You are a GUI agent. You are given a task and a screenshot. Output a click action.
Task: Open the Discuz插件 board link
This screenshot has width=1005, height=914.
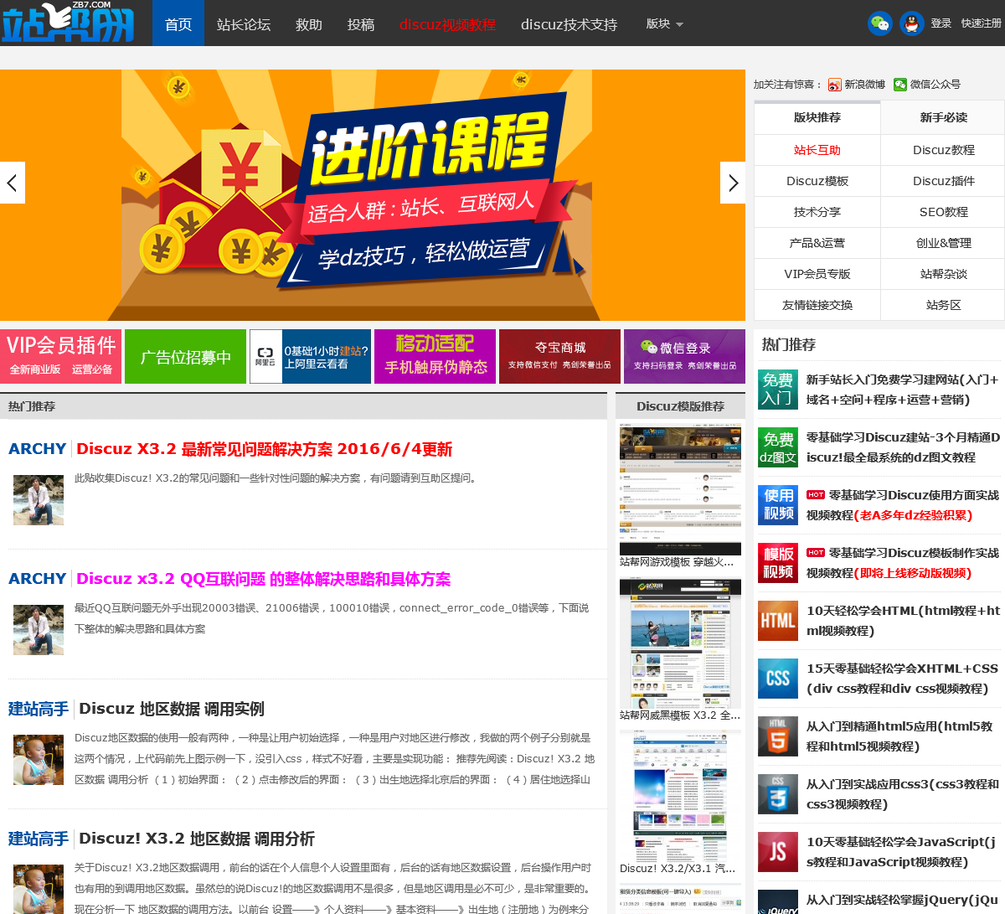(x=943, y=181)
